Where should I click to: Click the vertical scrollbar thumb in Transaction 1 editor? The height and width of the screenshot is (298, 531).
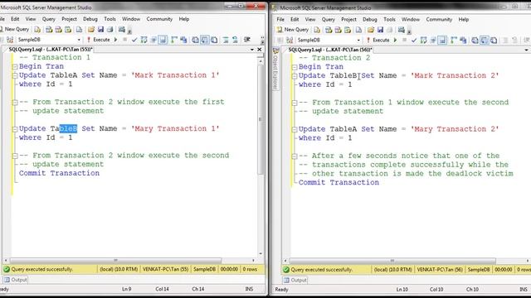(x=261, y=120)
